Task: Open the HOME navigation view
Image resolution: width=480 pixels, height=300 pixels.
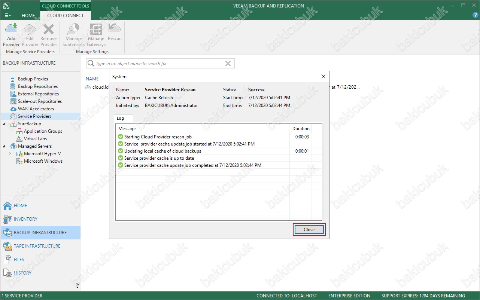Action: tap(40, 206)
